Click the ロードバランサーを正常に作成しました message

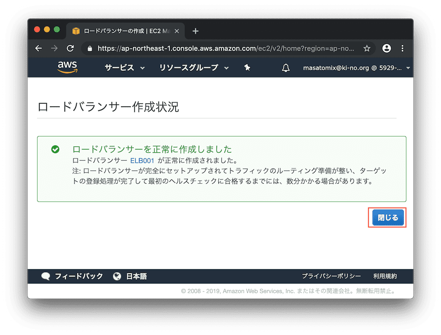[x=152, y=149]
